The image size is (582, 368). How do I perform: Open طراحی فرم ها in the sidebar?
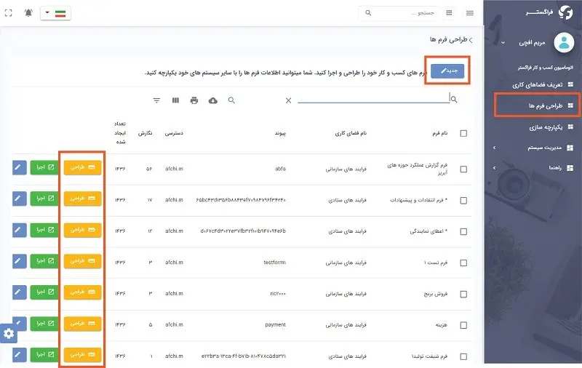point(533,106)
